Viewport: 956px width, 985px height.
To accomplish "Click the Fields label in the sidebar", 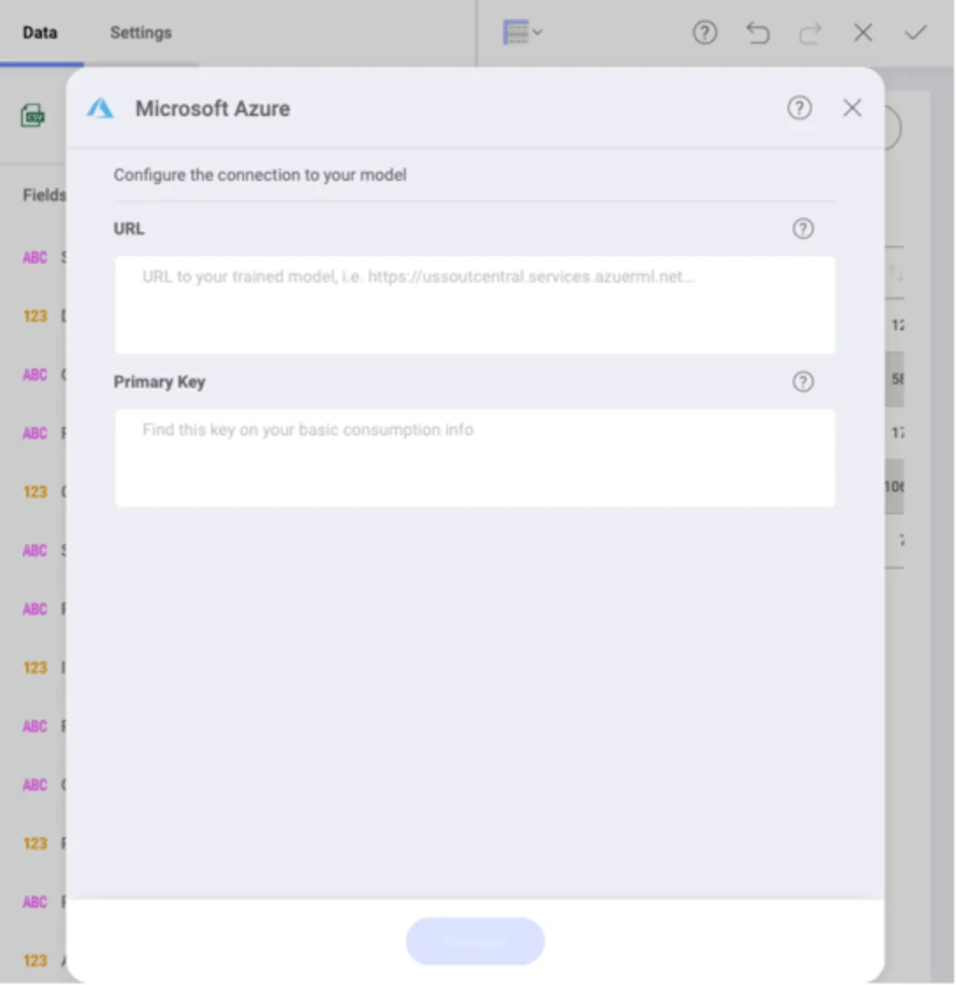I will (x=44, y=195).
